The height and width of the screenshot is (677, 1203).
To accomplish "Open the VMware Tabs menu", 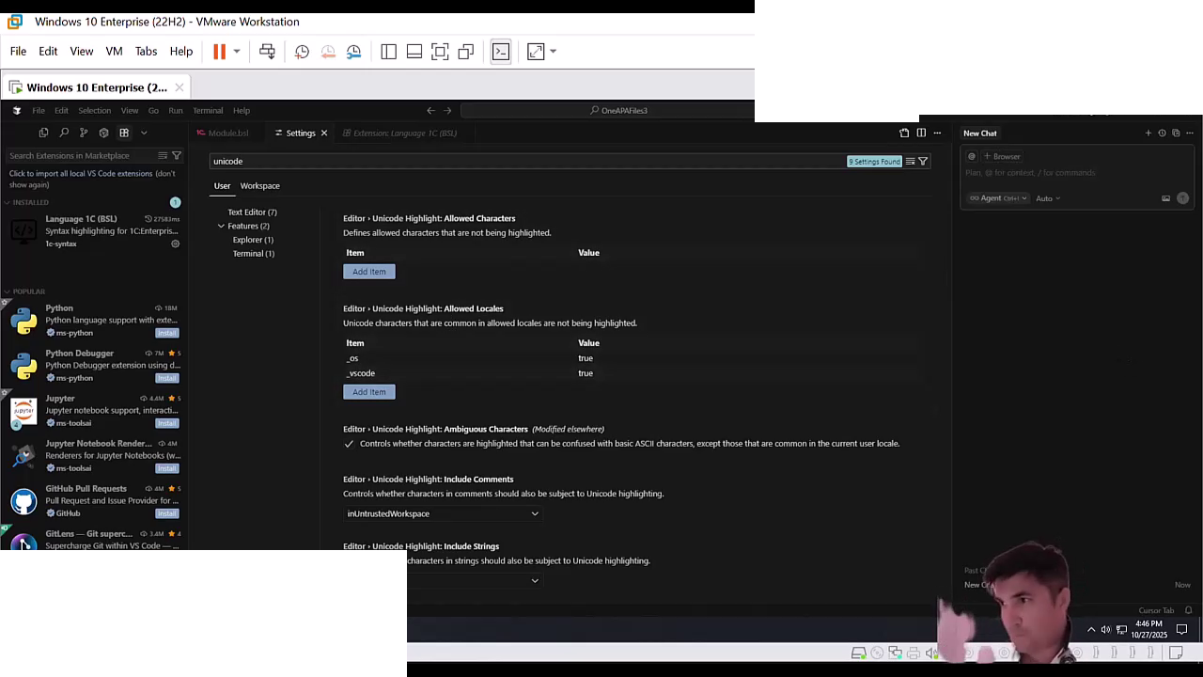I will pos(146,52).
